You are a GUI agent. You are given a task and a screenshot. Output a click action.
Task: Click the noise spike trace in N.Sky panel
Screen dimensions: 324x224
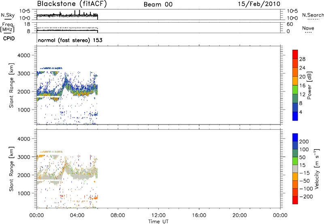pos(67,15)
